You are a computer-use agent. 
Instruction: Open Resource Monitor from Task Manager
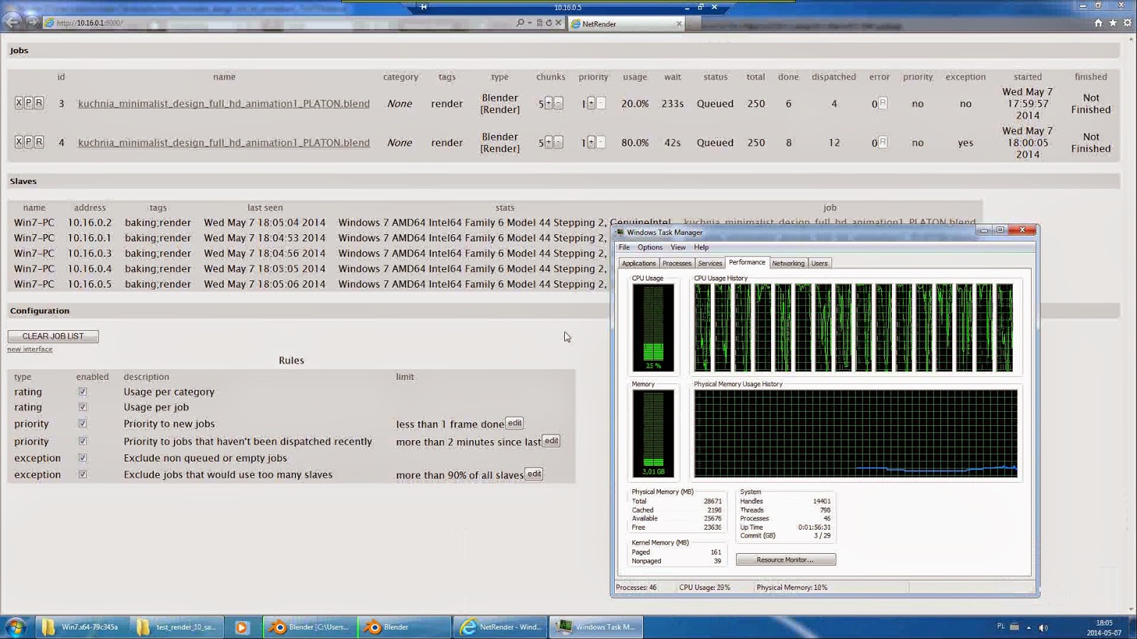pyautogui.click(x=785, y=560)
